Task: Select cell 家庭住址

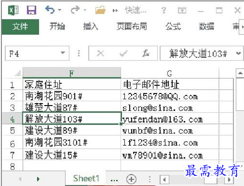Action: (72, 84)
